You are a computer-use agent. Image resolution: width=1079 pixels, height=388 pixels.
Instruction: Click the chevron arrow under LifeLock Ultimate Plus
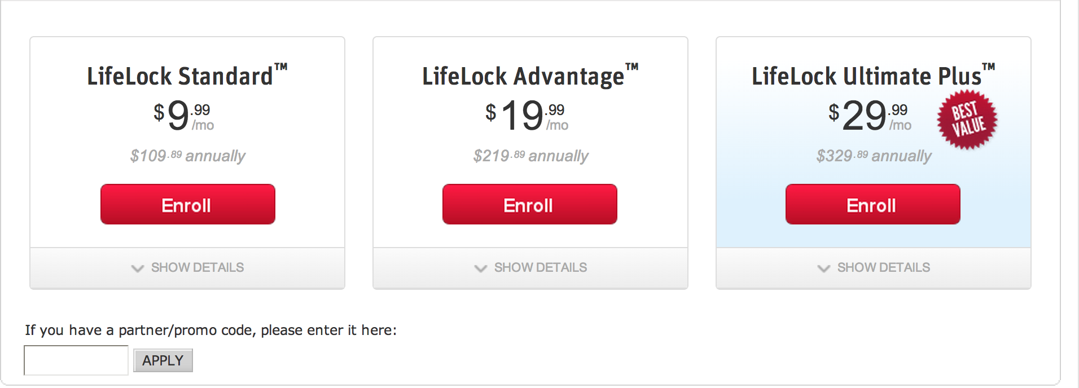[823, 268]
